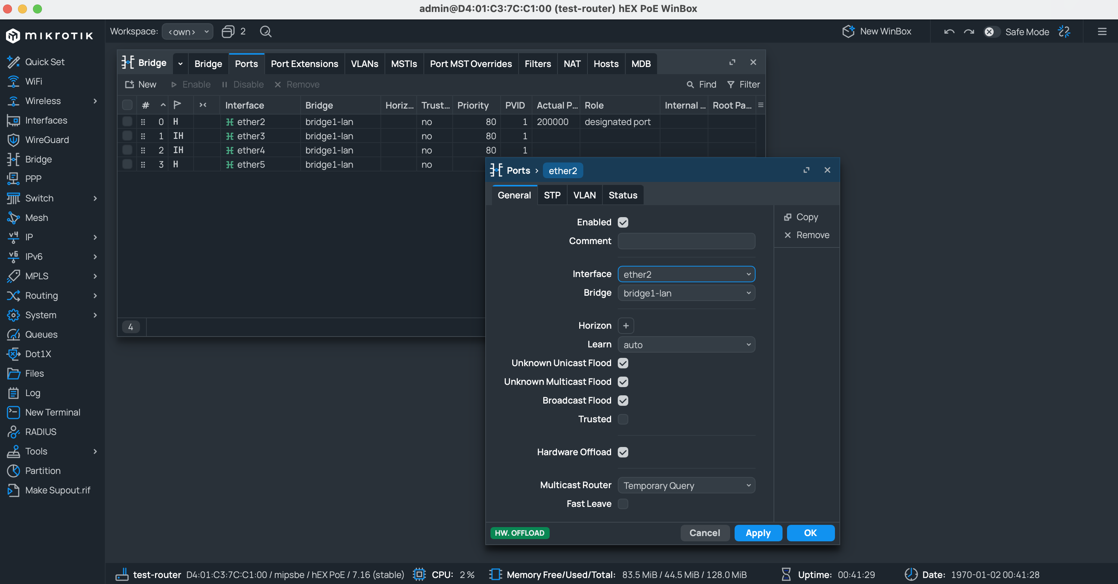Screen dimensions: 1118x584
Task: Open the Bridge dropdown showing bridge1-lan
Action: coord(686,293)
